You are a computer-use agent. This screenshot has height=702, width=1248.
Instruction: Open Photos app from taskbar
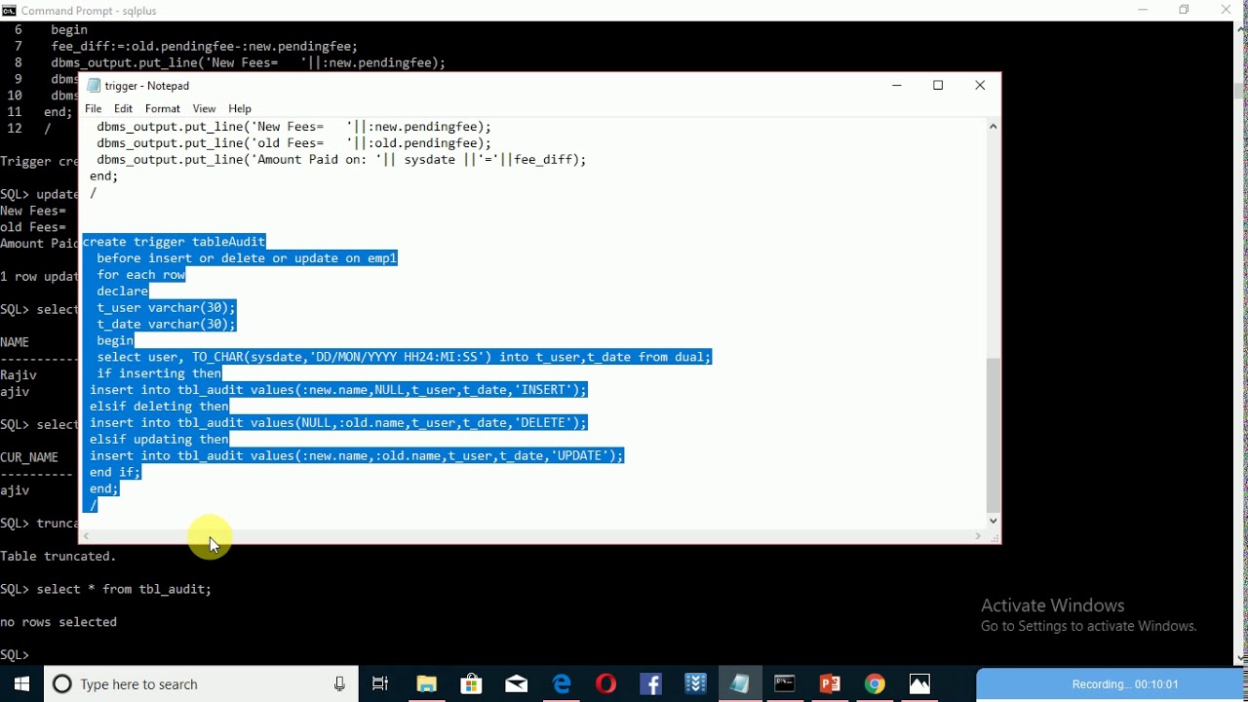coord(920,684)
